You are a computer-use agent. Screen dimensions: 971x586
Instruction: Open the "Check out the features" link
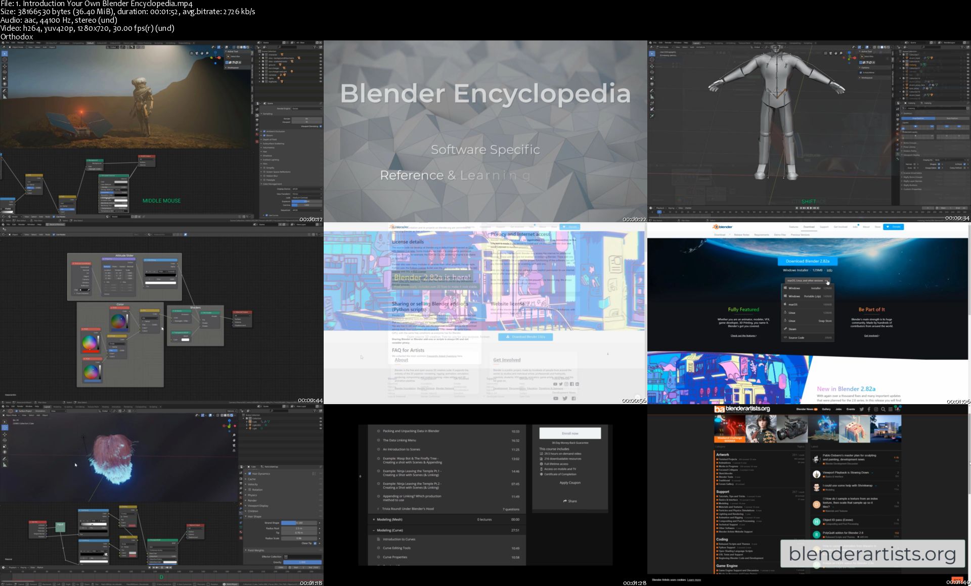[743, 336]
